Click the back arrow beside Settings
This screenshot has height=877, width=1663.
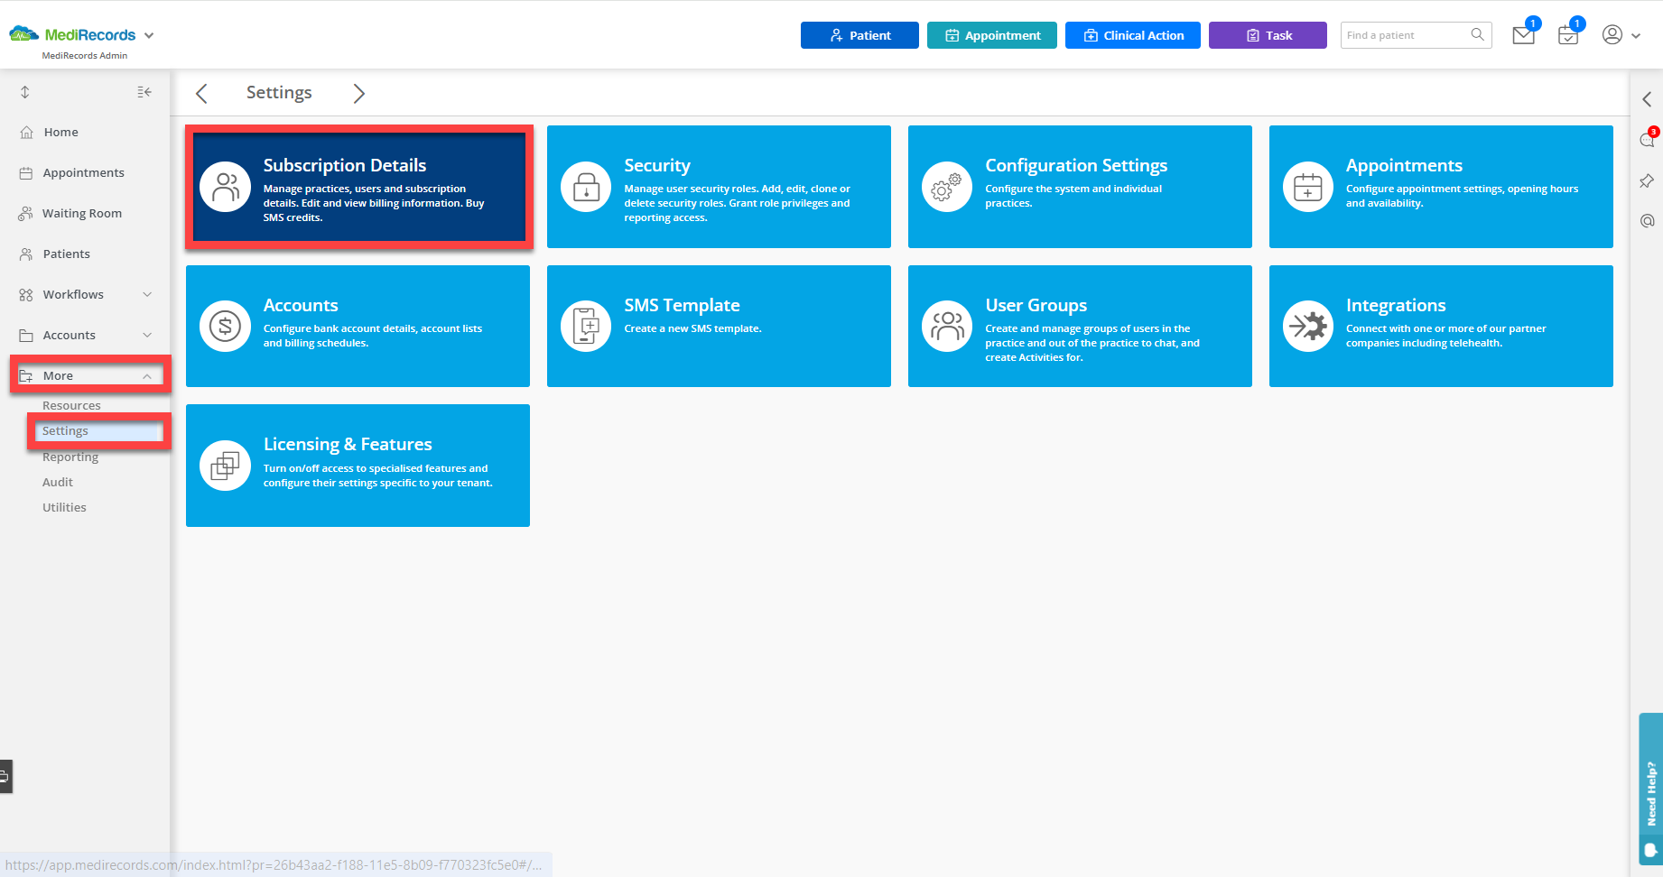pyautogui.click(x=201, y=93)
